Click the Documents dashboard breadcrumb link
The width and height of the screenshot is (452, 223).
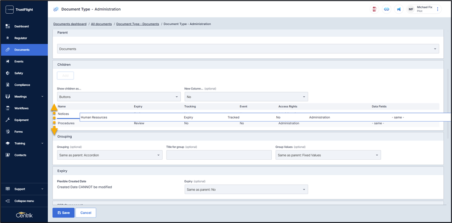pos(70,24)
